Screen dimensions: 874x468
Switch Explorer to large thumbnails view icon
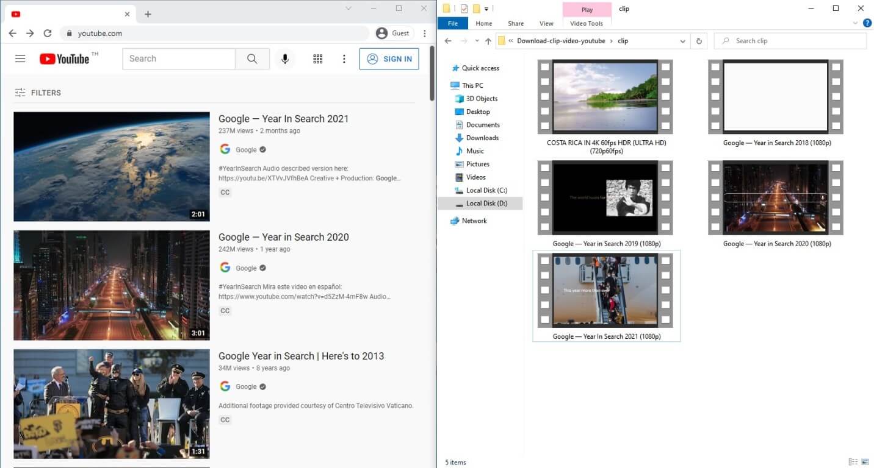click(x=865, y=462)
